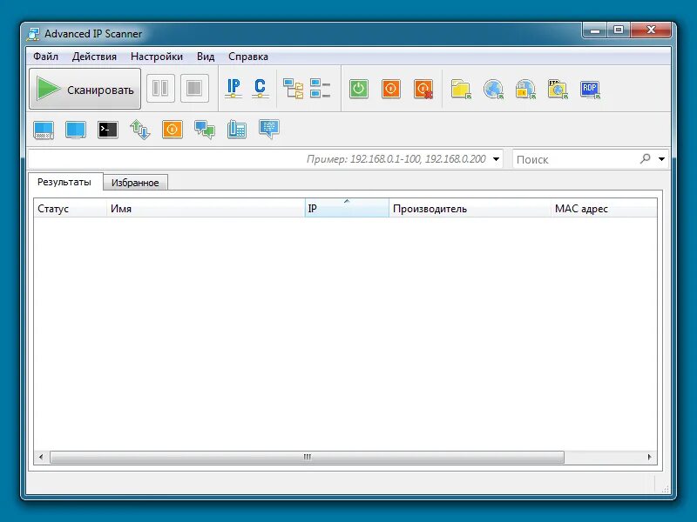This screenshot has height=522, width=697.
Task: Collapse all results list icon
Action: [320, 89]
